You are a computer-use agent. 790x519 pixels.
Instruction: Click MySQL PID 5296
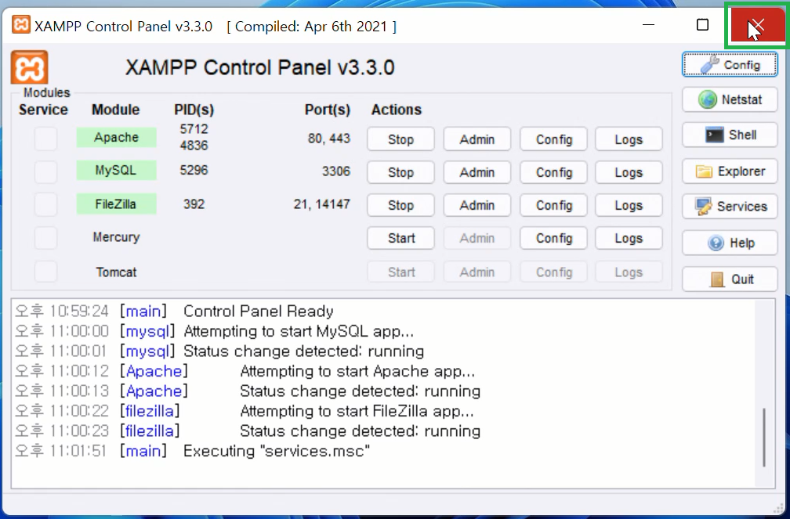pyautogui.click(x=194, y=170)
